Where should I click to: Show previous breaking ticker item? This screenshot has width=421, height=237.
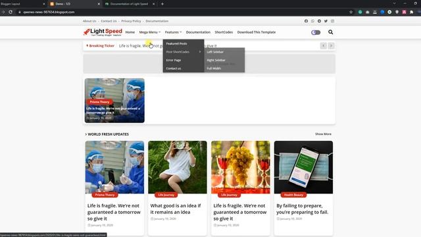click(323, 45)
